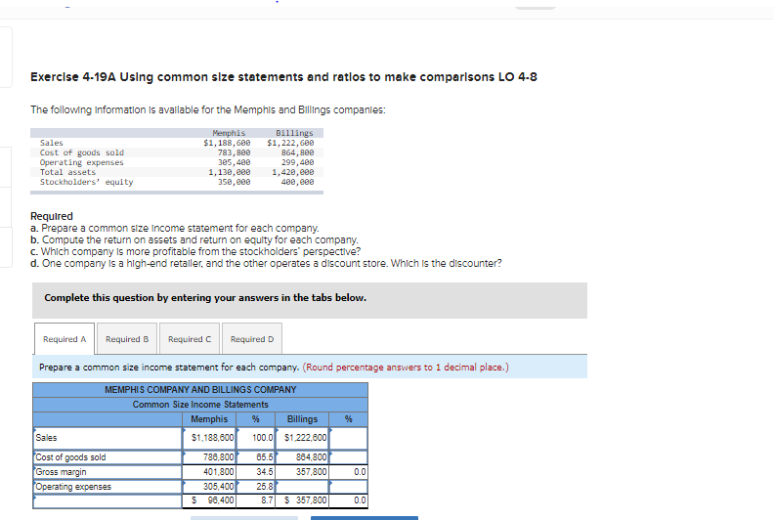Click the MEMPHIS COMPANY AND BILLINGS COMPANY title

200,390
